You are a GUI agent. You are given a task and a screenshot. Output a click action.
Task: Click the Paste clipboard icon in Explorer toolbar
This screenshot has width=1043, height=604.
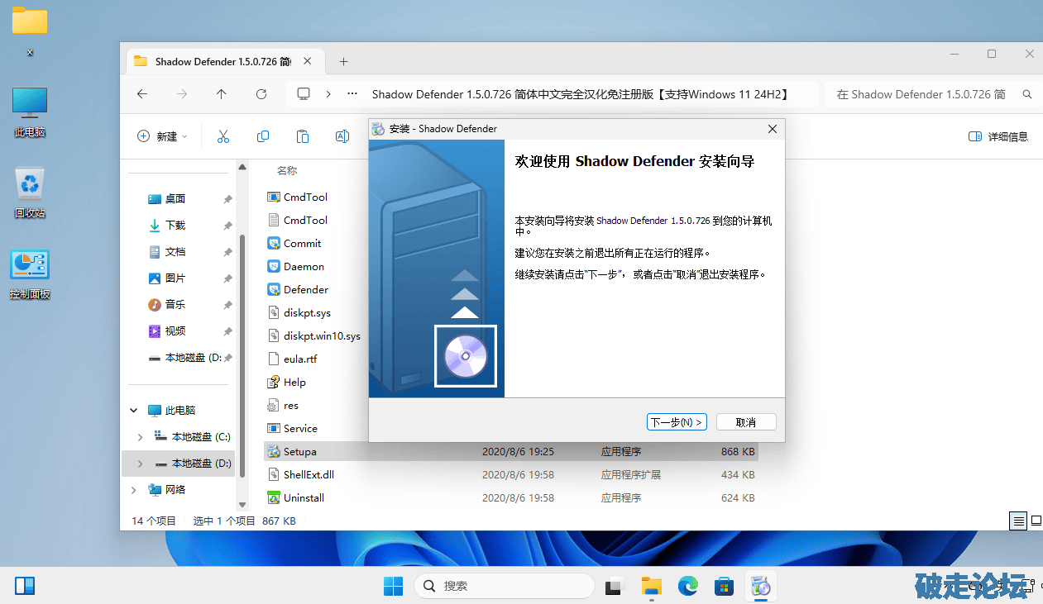click(x=303, y=136)
